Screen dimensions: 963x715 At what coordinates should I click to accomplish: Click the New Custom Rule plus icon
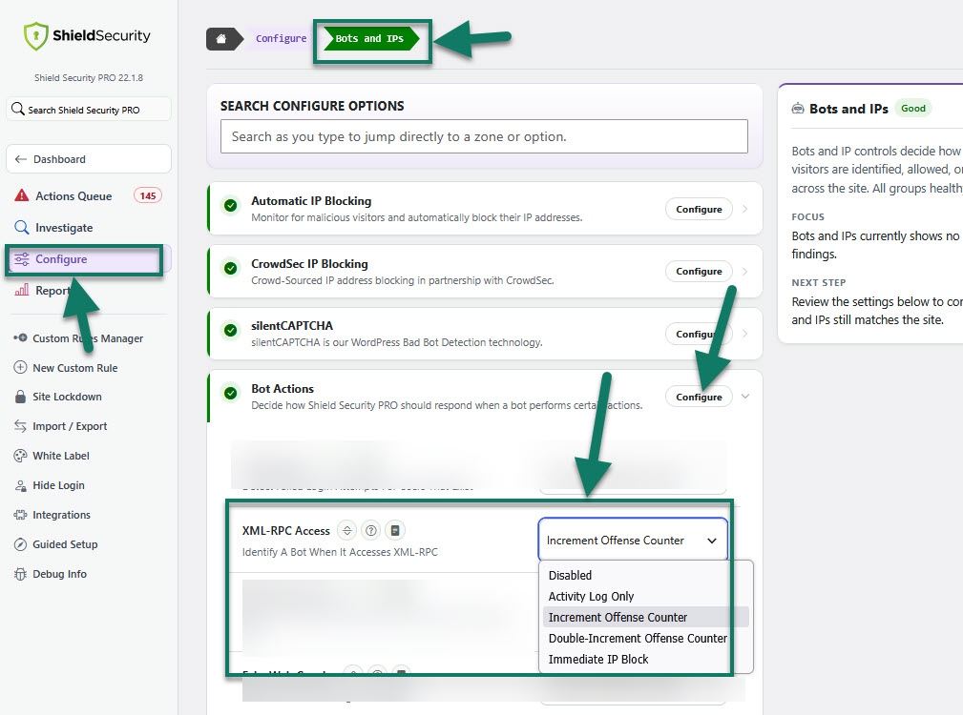pyautogui.click(x=20, y=367)
